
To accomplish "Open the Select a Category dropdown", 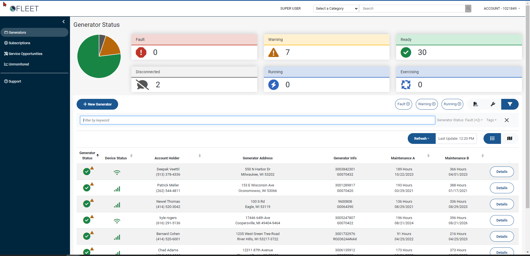I will click(x=336, y=8).
